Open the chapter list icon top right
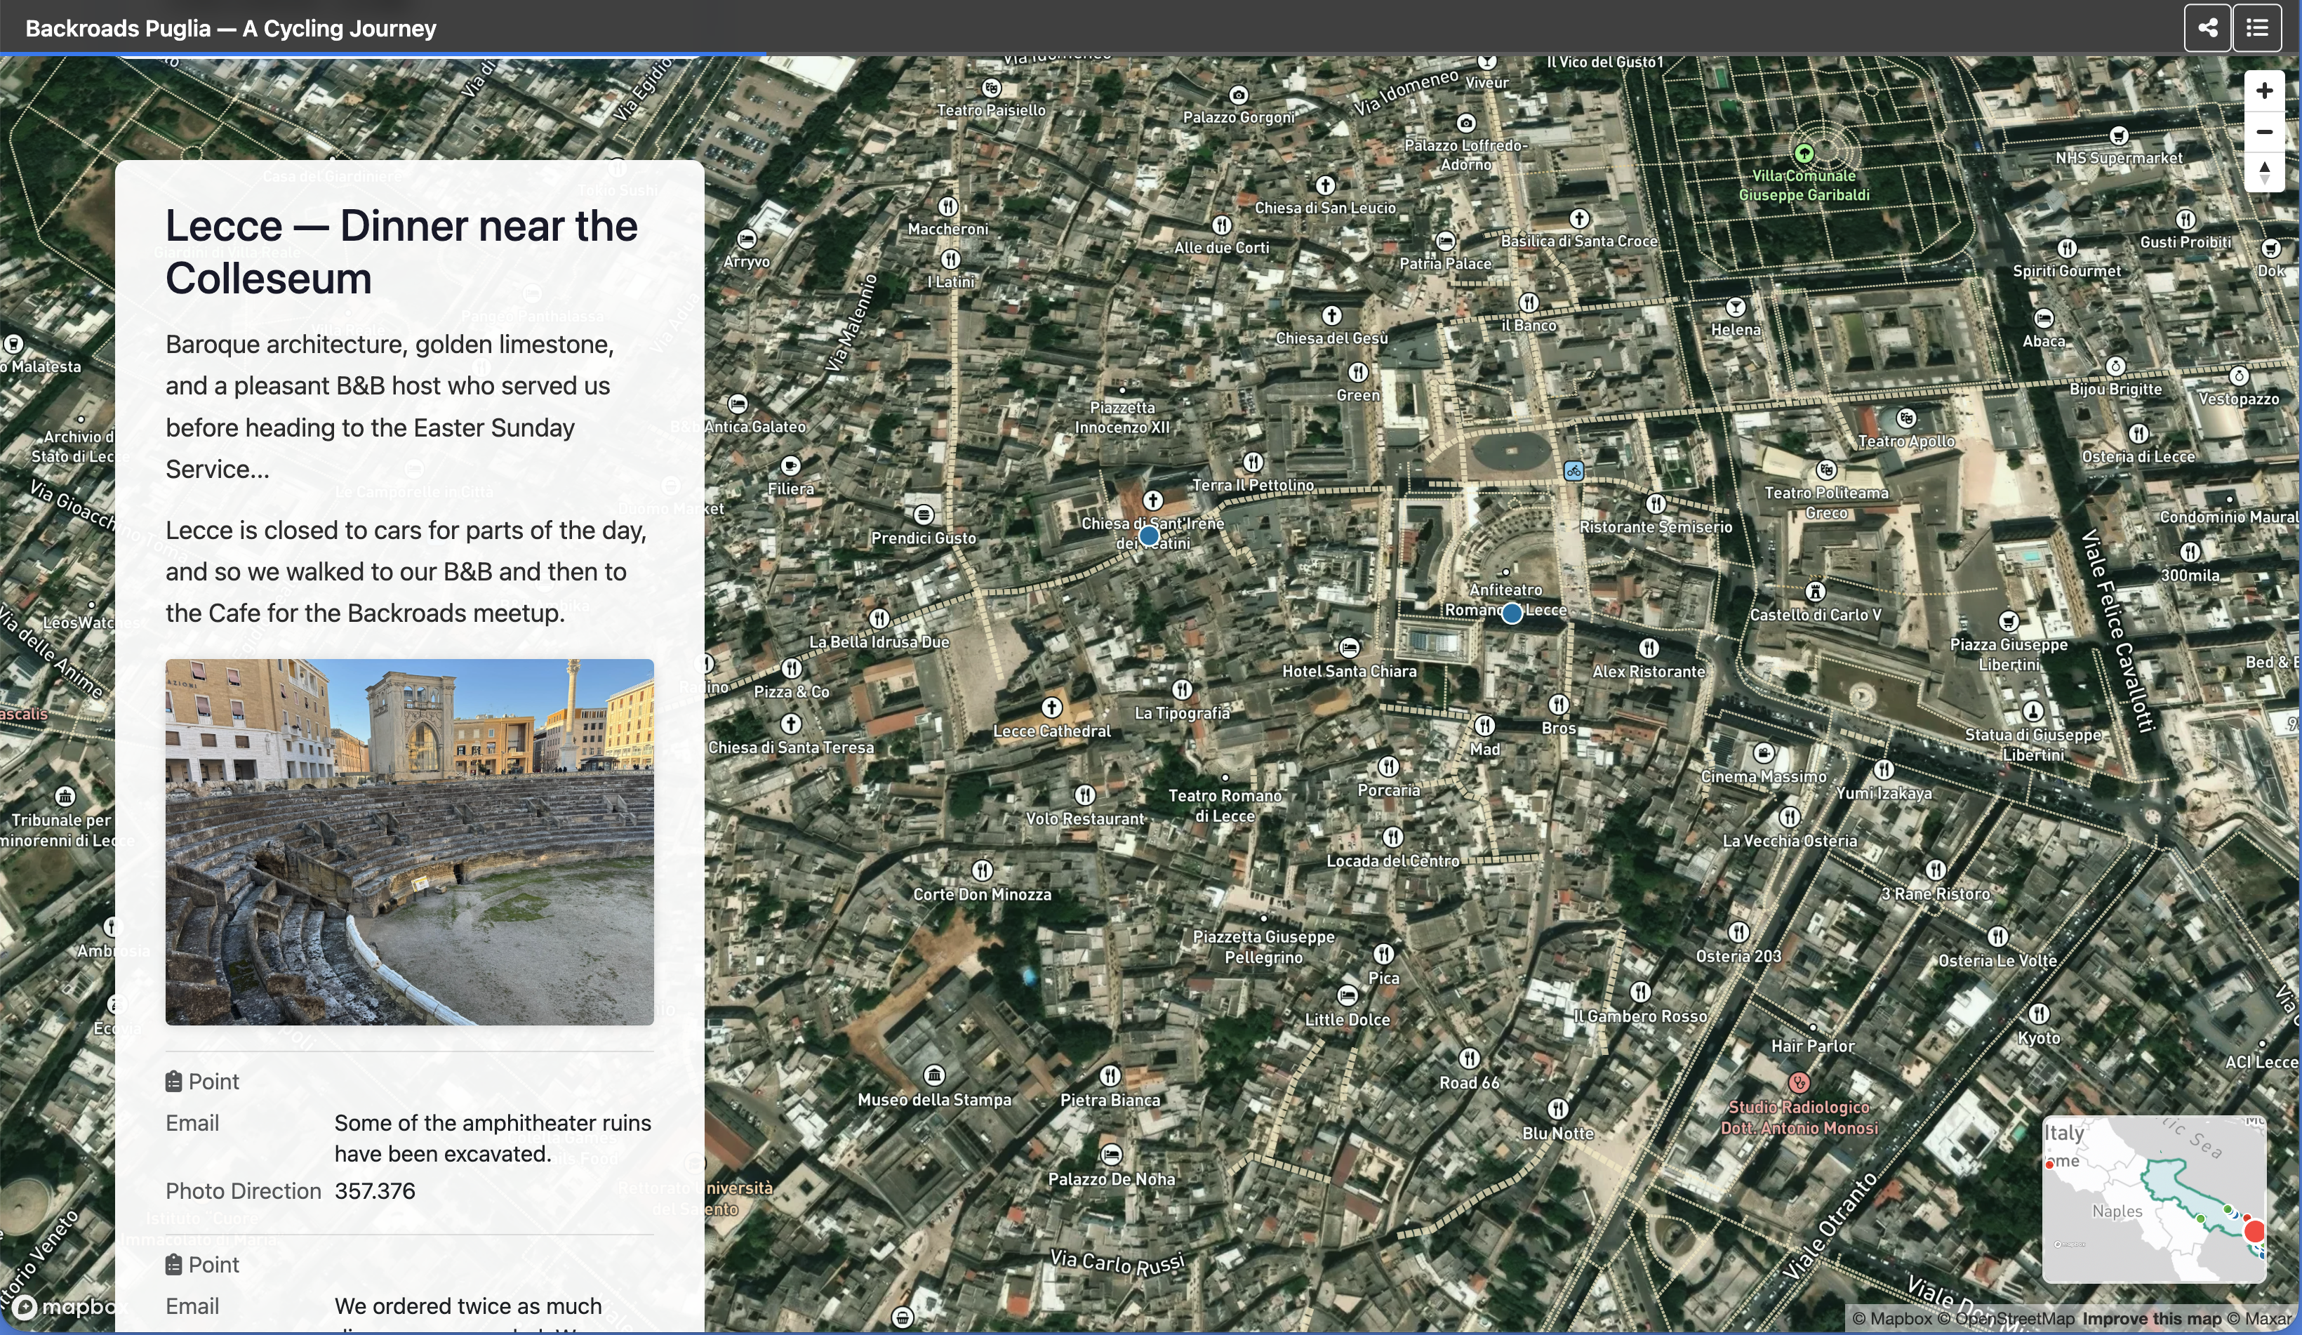This screenshot has height=1335, width=2302. (x=2258, y=27)
